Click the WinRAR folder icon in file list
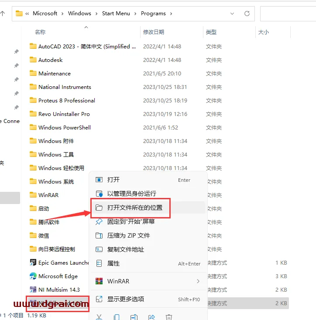 click(x=33, y=195)
